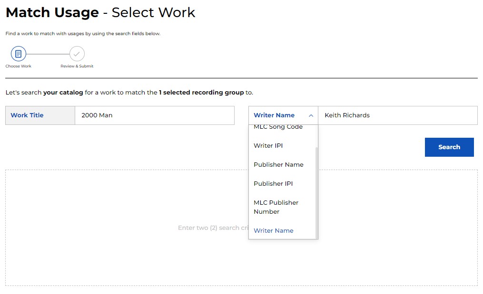483x294 pixels.
Task: Click the dropdown list's vertical scrollbar
Action: [316, 190]
